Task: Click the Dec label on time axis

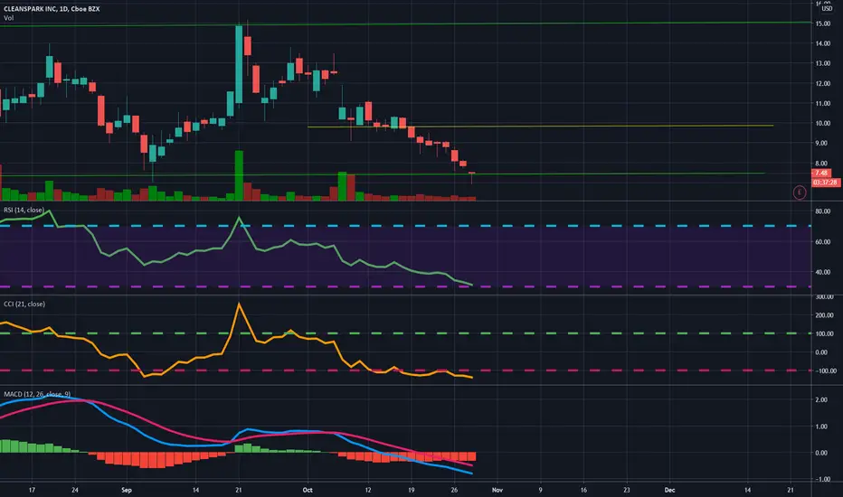Action: 669,490
